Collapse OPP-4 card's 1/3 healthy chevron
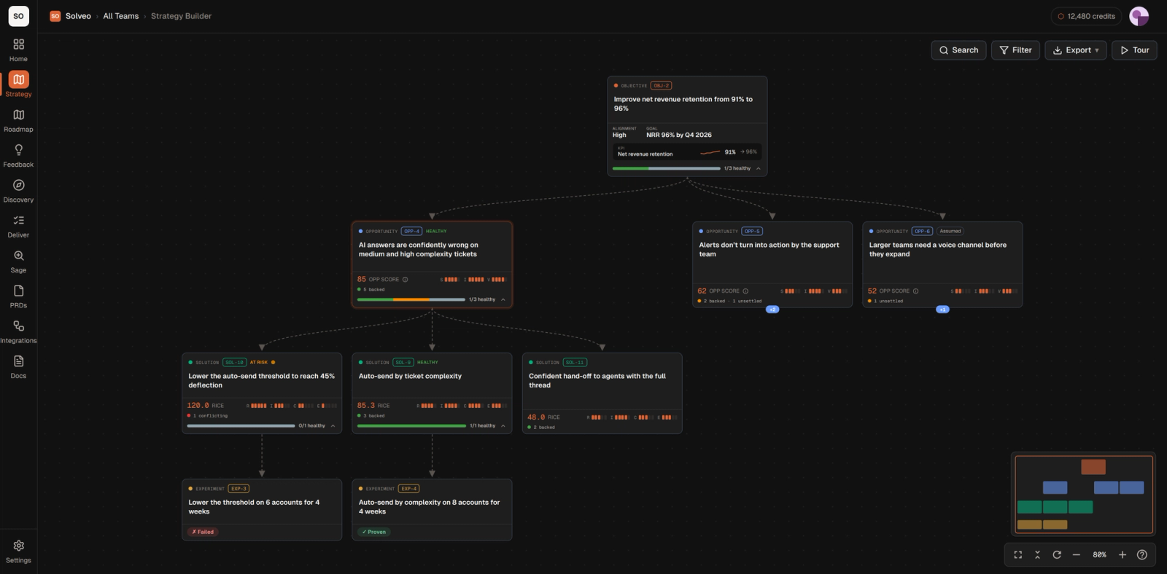Image resolution: width=1167 pixels, height=574 pixels. [503, 299]
